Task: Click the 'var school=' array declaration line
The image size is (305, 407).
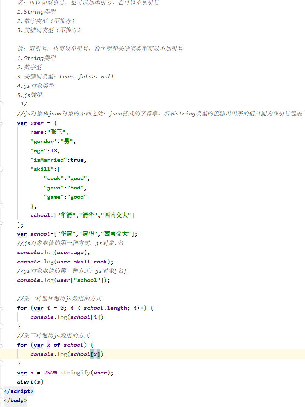Action: click(x=77, y=234)
